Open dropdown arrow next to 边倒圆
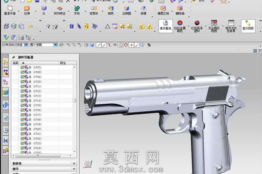The width and height of the screenshot is (262, 174). 135,11
